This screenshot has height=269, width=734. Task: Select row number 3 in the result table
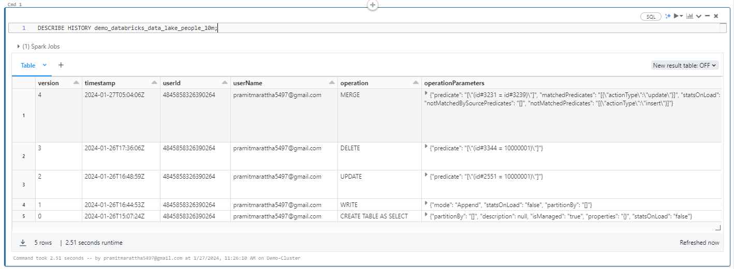tap(24, 185)
